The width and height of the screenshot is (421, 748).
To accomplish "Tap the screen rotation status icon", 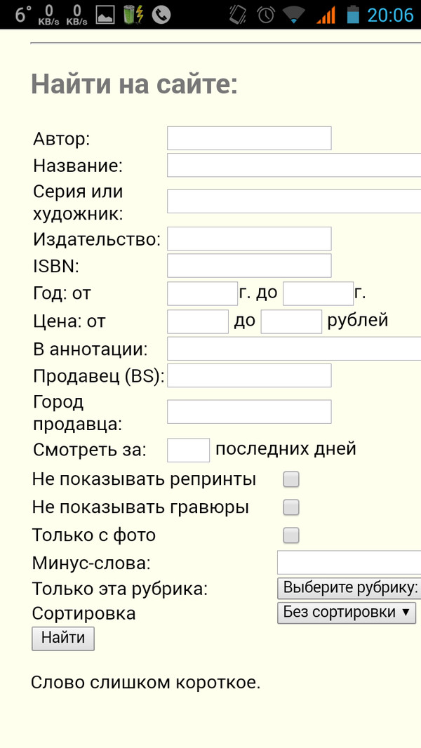I will (238, 15).
